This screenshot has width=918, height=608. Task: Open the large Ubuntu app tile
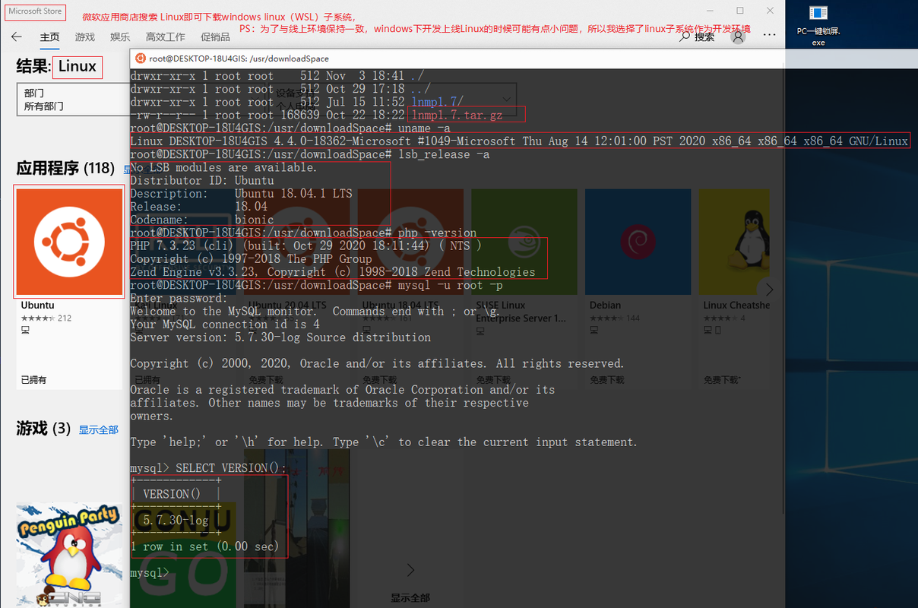point(69,242)
